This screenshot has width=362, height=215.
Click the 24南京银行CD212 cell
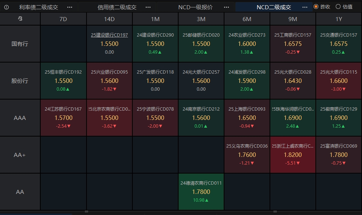coord(201,118)
